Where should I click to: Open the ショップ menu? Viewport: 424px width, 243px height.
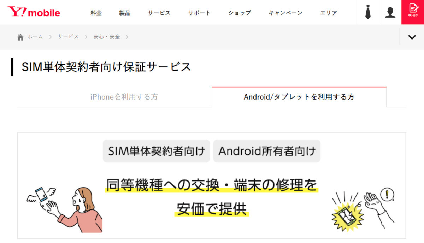[240, 13]
